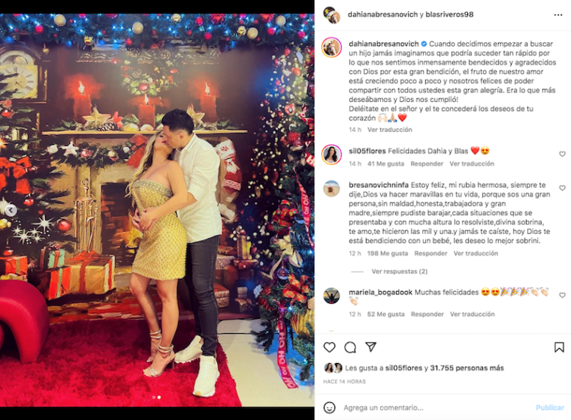View 198 Me gusta on comment
This screenshot has width=571, height=420.
coord(388,253)
